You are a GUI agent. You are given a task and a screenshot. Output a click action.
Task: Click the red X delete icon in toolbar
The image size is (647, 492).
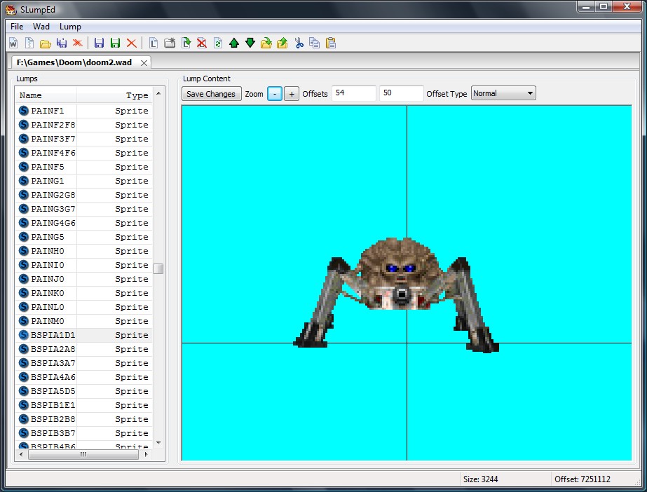tap(131, 43)
